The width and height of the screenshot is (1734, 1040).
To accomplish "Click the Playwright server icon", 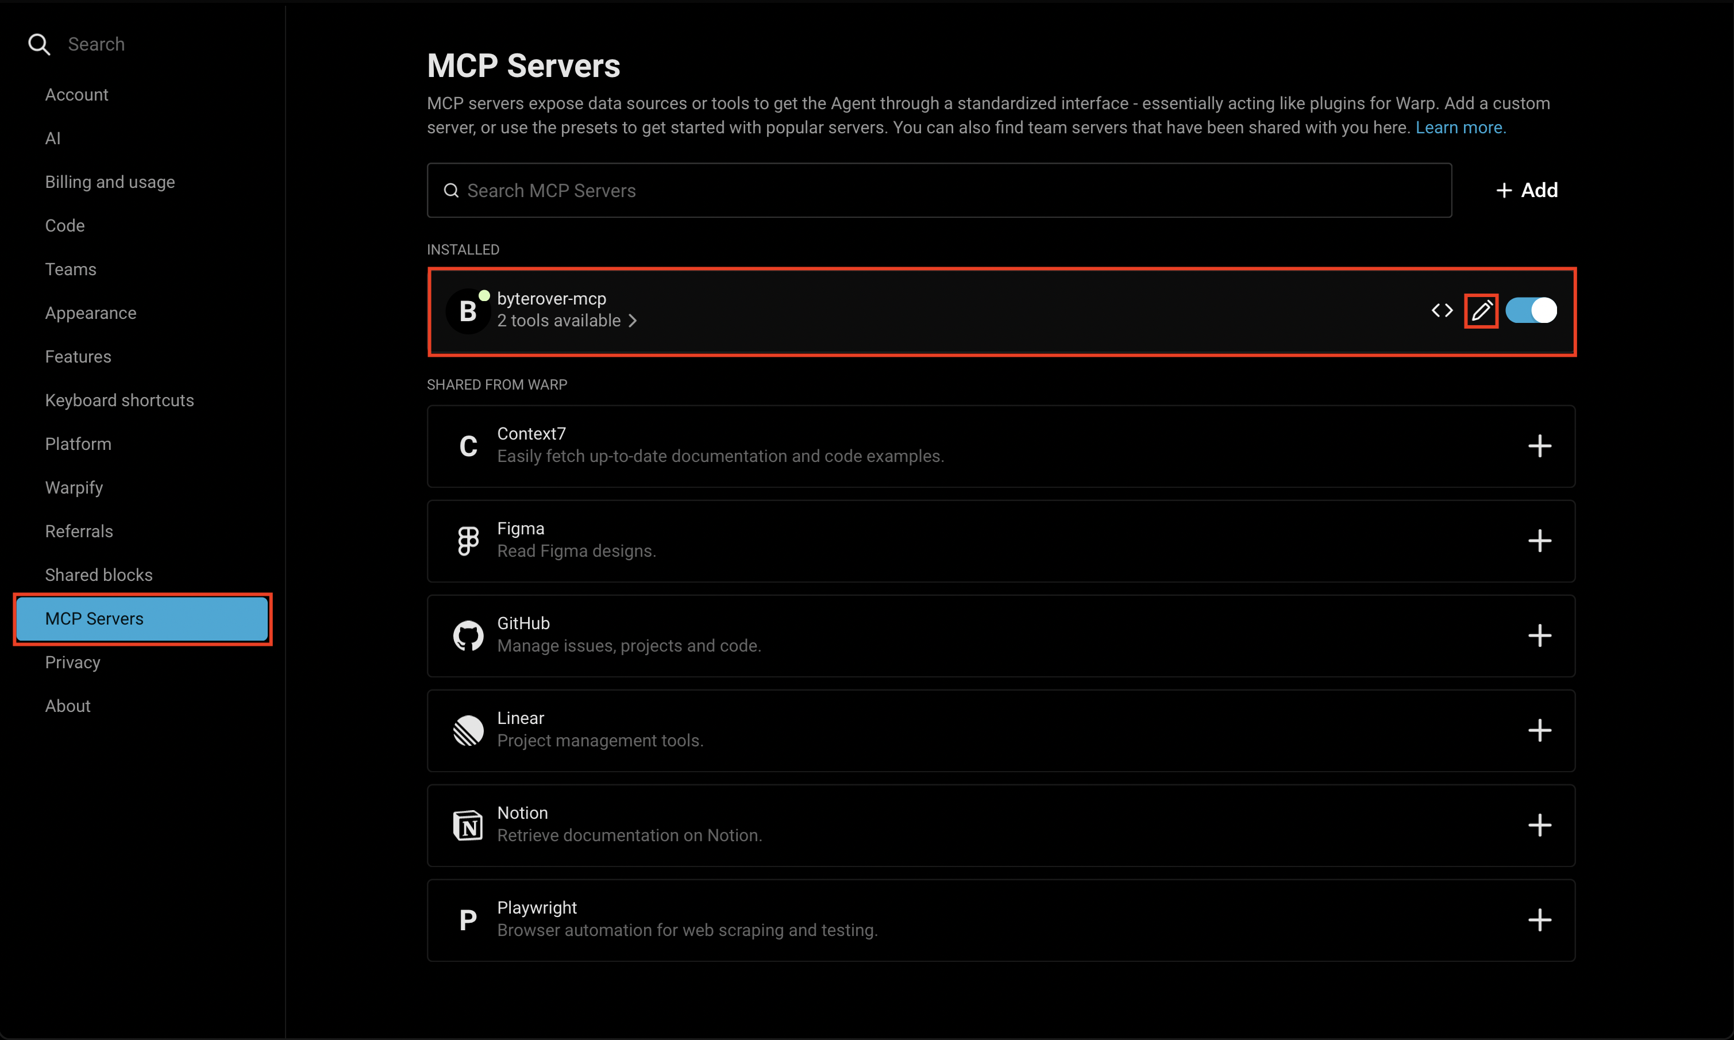I will tap(467, 919).
